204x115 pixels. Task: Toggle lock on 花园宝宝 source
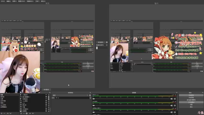click(49, 99)
